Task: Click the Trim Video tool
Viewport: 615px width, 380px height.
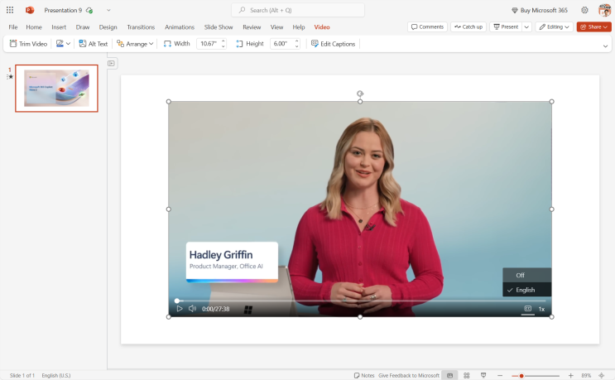Action: [x=28, y=44]
